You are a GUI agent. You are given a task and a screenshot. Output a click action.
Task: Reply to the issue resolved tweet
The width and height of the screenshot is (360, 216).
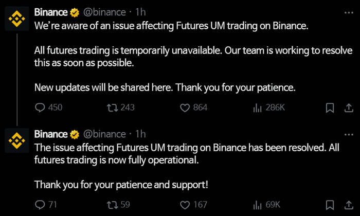41,205
